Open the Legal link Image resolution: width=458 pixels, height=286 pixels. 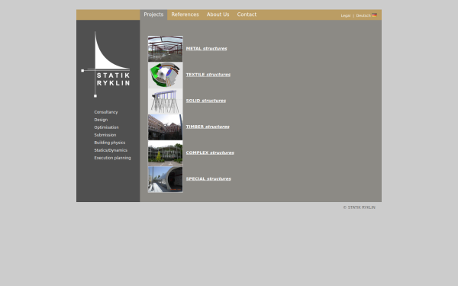click(346, 15)
